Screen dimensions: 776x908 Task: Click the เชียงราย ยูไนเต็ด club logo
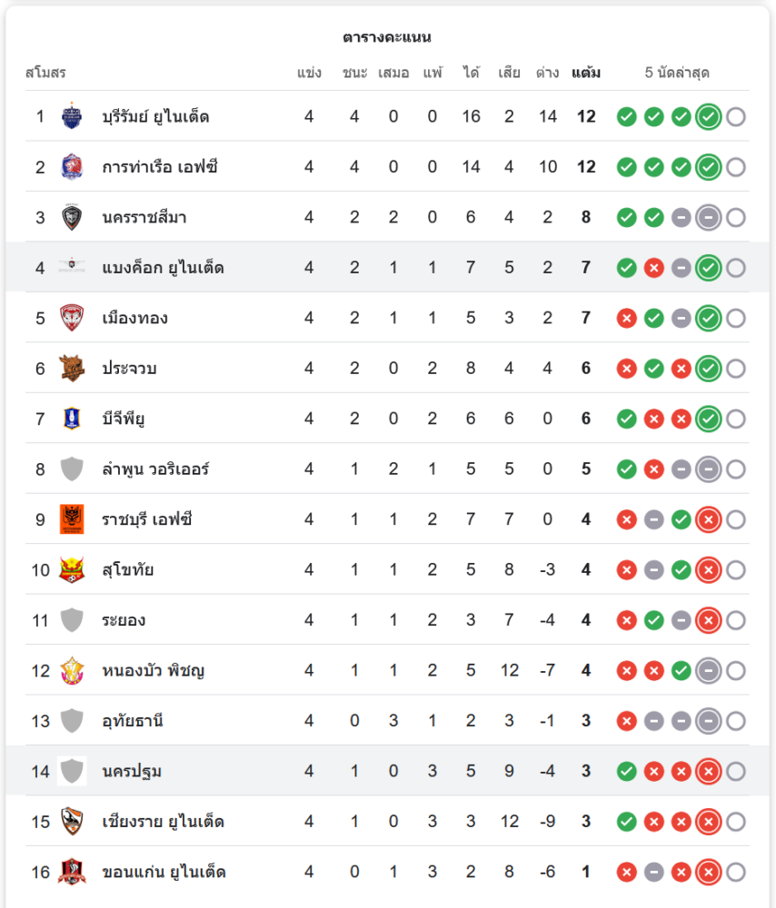[72, 822]
